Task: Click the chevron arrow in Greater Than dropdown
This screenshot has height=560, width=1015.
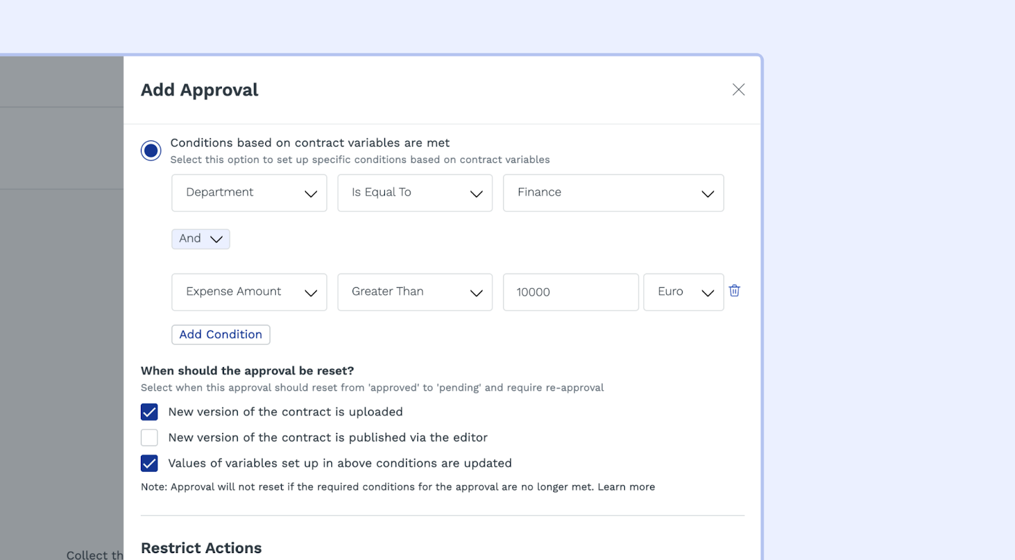Action: 476,293
